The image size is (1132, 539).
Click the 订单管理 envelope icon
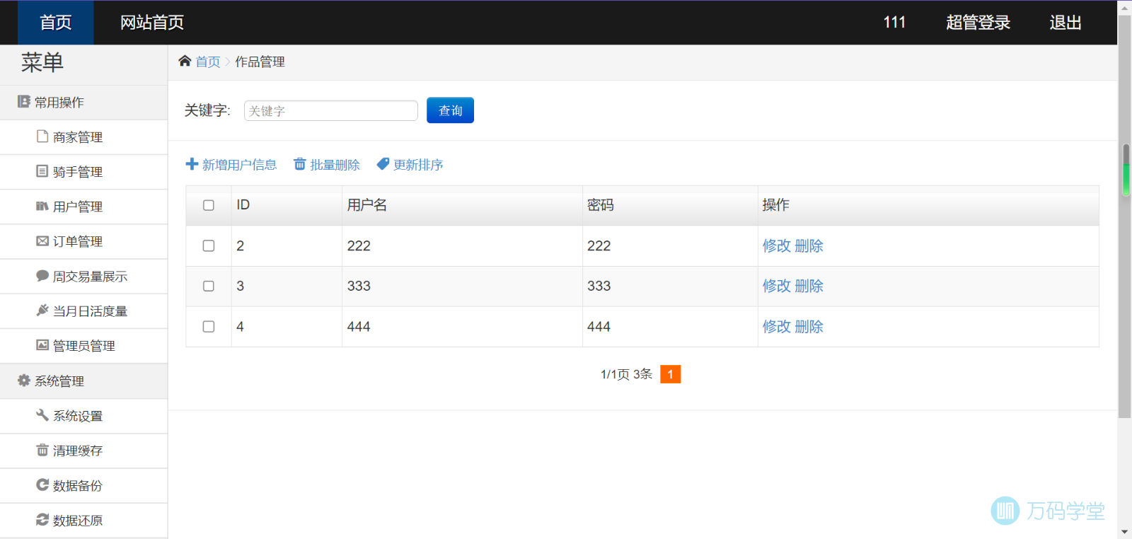[x=42, y=240]
